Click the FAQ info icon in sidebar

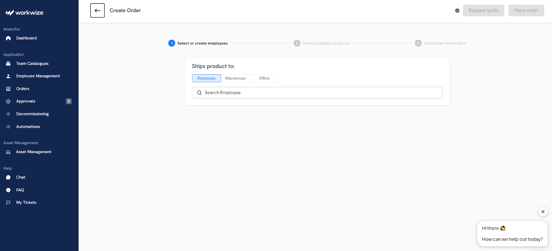coord(8,190)
